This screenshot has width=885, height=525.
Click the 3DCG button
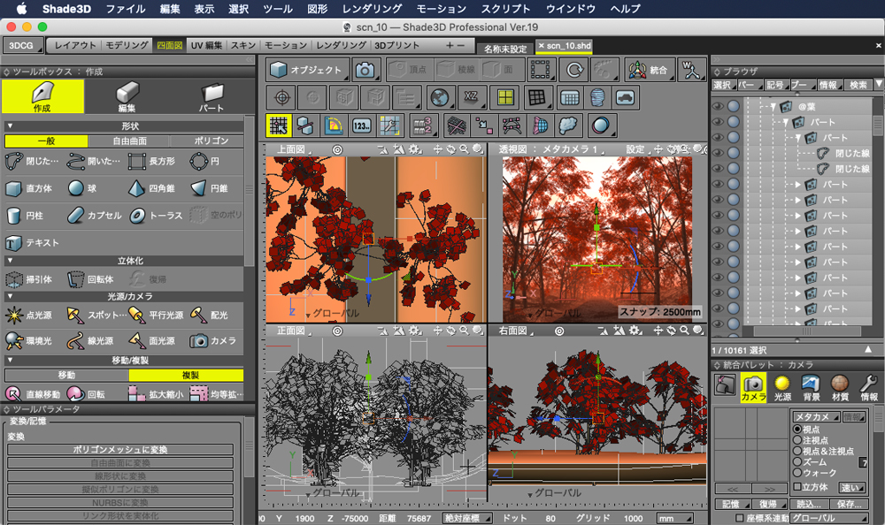pyautogui.click(x=23, y=45)
